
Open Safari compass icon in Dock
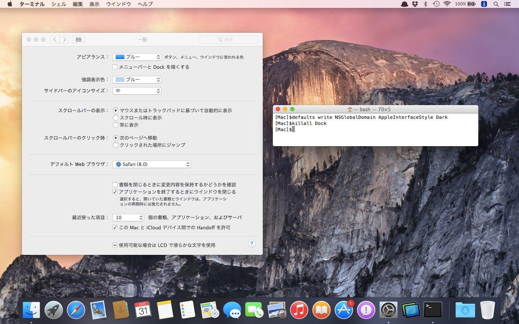tap(76, 310)
